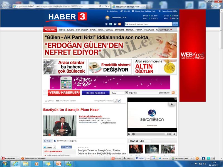Click the search Ara button
This screenshot has width=223, height=167.
pos(175,24)
